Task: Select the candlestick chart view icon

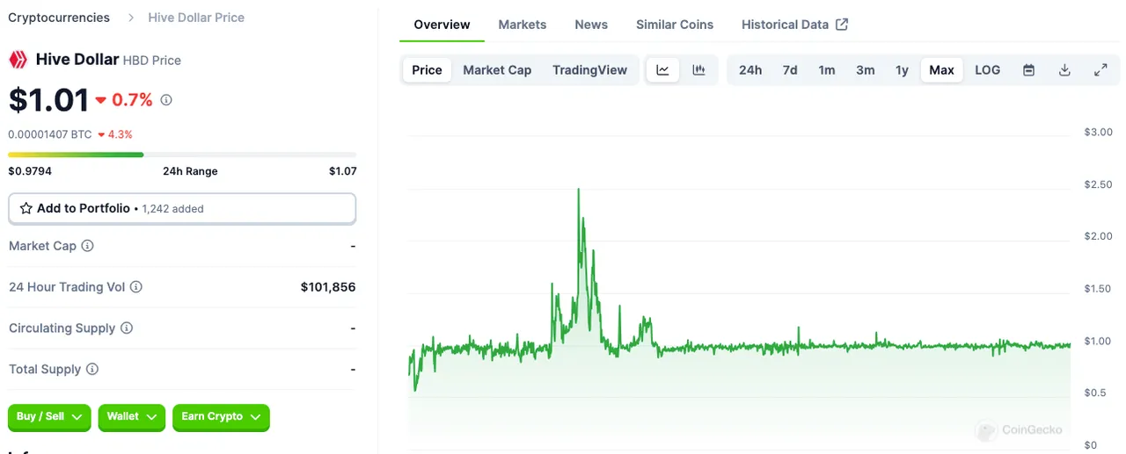Action: [698, 70]
